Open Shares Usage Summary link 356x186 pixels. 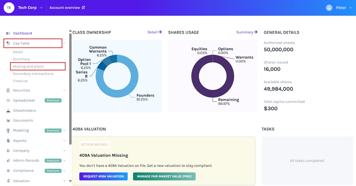(247, 32)
